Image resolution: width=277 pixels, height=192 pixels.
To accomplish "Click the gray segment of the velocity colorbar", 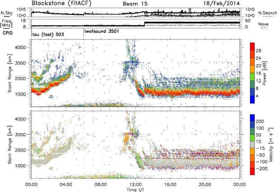I will (x=252, y=145).
